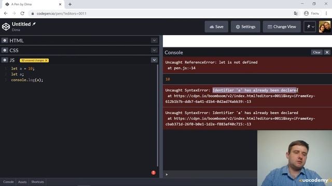Open JS editor settings gear

pyautogui.click(x=5, y=60)
